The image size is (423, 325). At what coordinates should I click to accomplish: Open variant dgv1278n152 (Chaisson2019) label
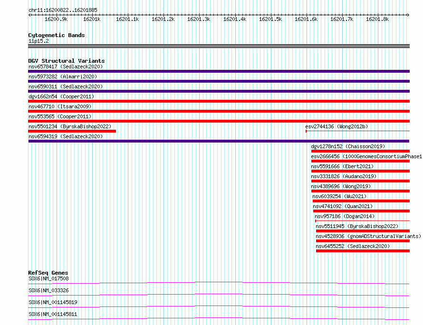pos(348,146)
